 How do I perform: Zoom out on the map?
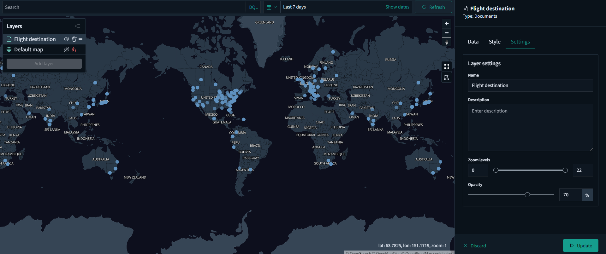click(x=447, y=33)
